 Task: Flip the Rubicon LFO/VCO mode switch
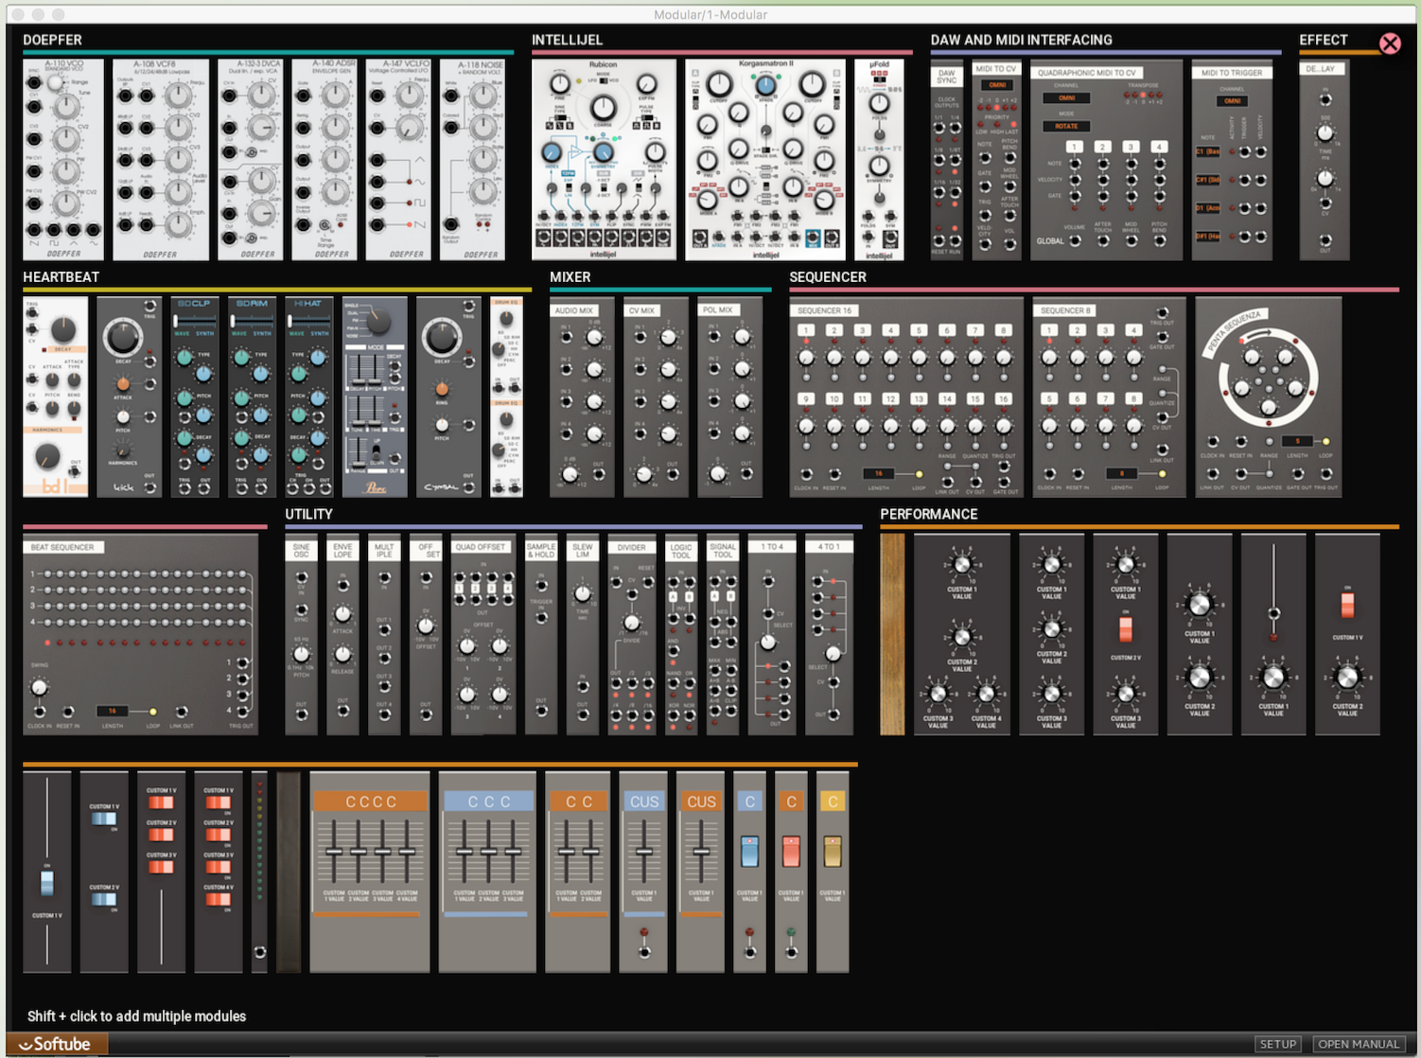[x=603, y=81]
